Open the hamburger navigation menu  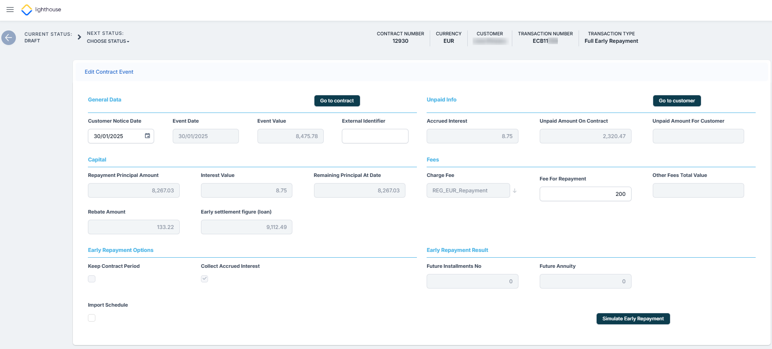coord(10,10)
